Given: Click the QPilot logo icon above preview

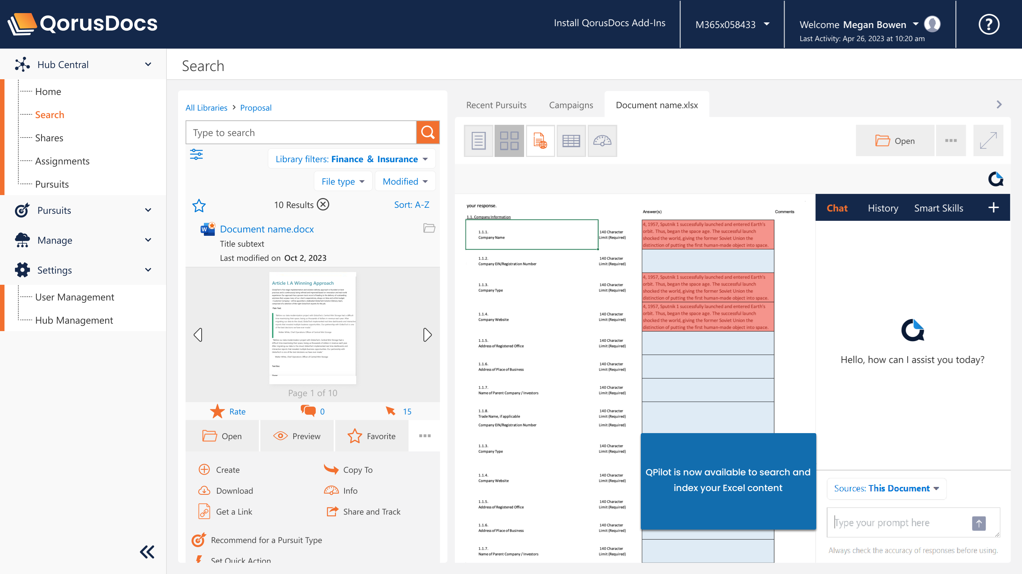Looking at the screenshot, I should click(995, 179).
